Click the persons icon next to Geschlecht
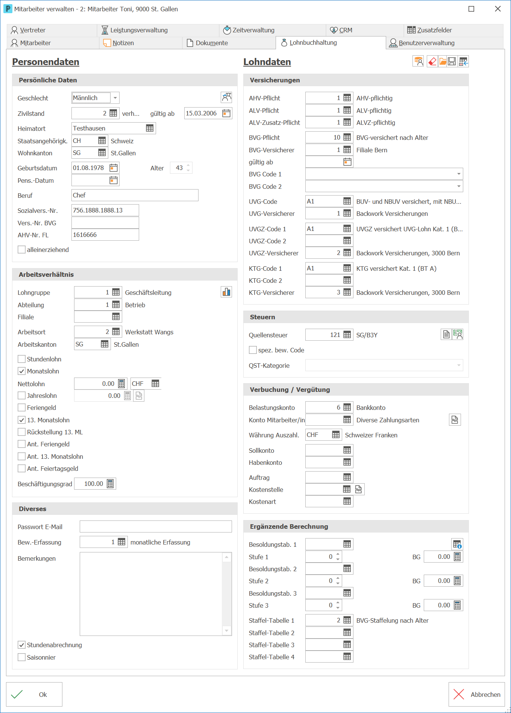Screen dimensions: 511x713 click(x=226, y=97)
